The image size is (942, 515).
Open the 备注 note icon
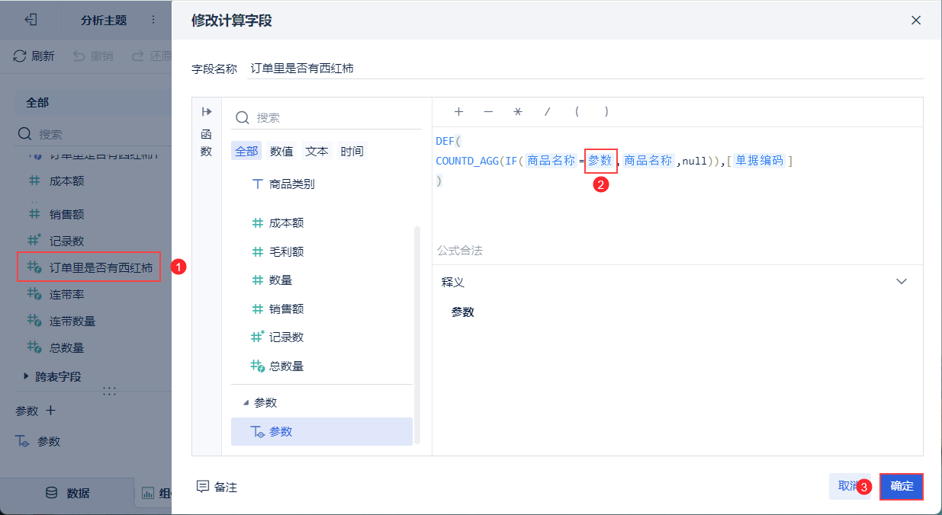[203, 486]
